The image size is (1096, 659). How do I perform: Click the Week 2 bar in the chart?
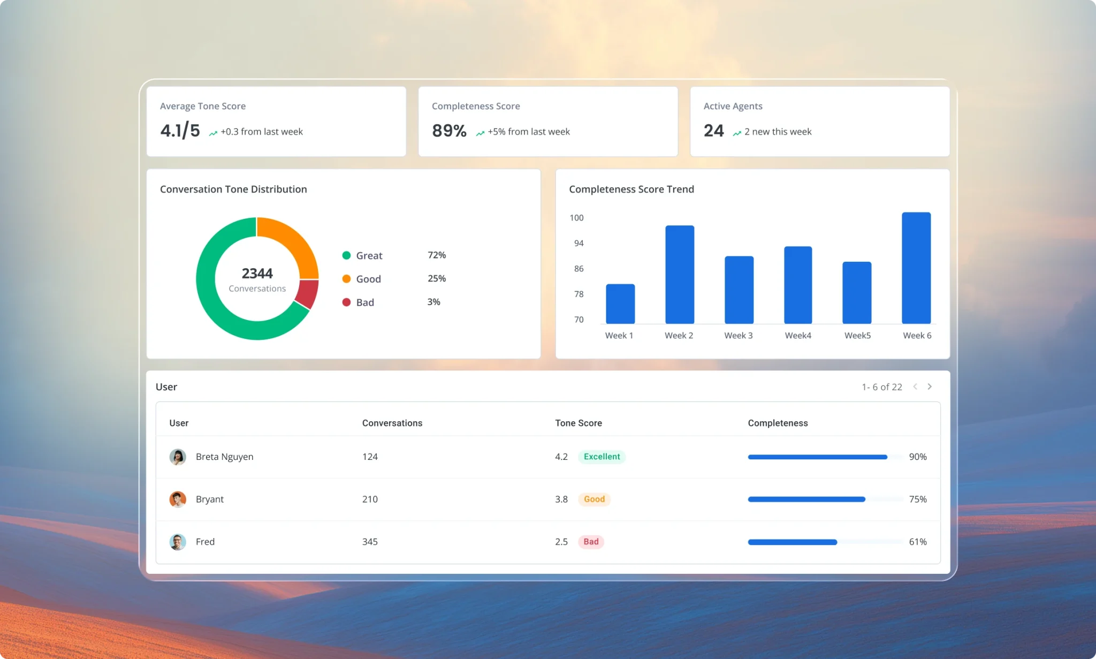click(680, 275)
